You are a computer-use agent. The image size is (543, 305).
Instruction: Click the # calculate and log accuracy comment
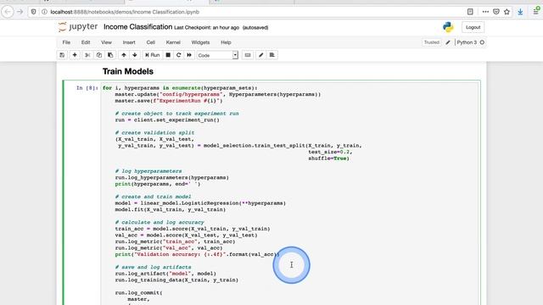(x=160, y=222)
